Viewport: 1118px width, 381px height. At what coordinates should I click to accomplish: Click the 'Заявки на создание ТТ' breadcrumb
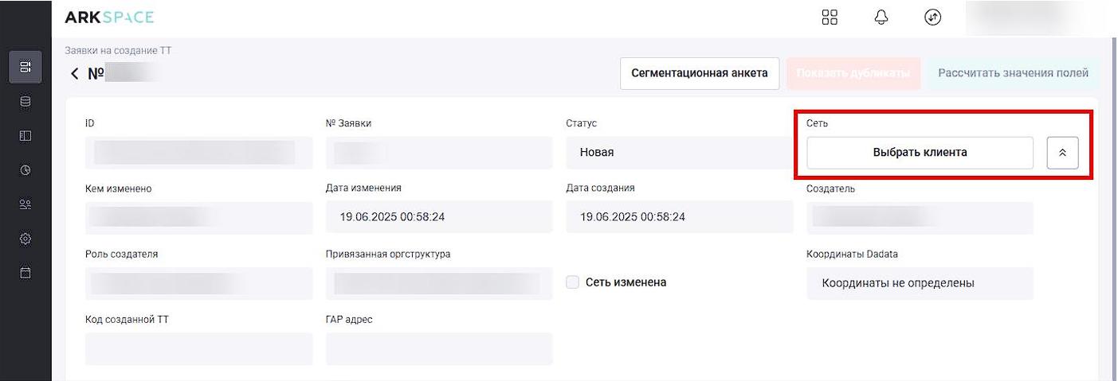pyautogui.click(x=118, y=51)
